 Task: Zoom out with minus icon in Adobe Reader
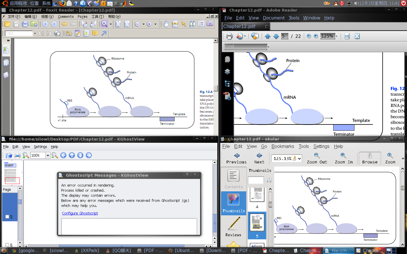click(309, 36)
